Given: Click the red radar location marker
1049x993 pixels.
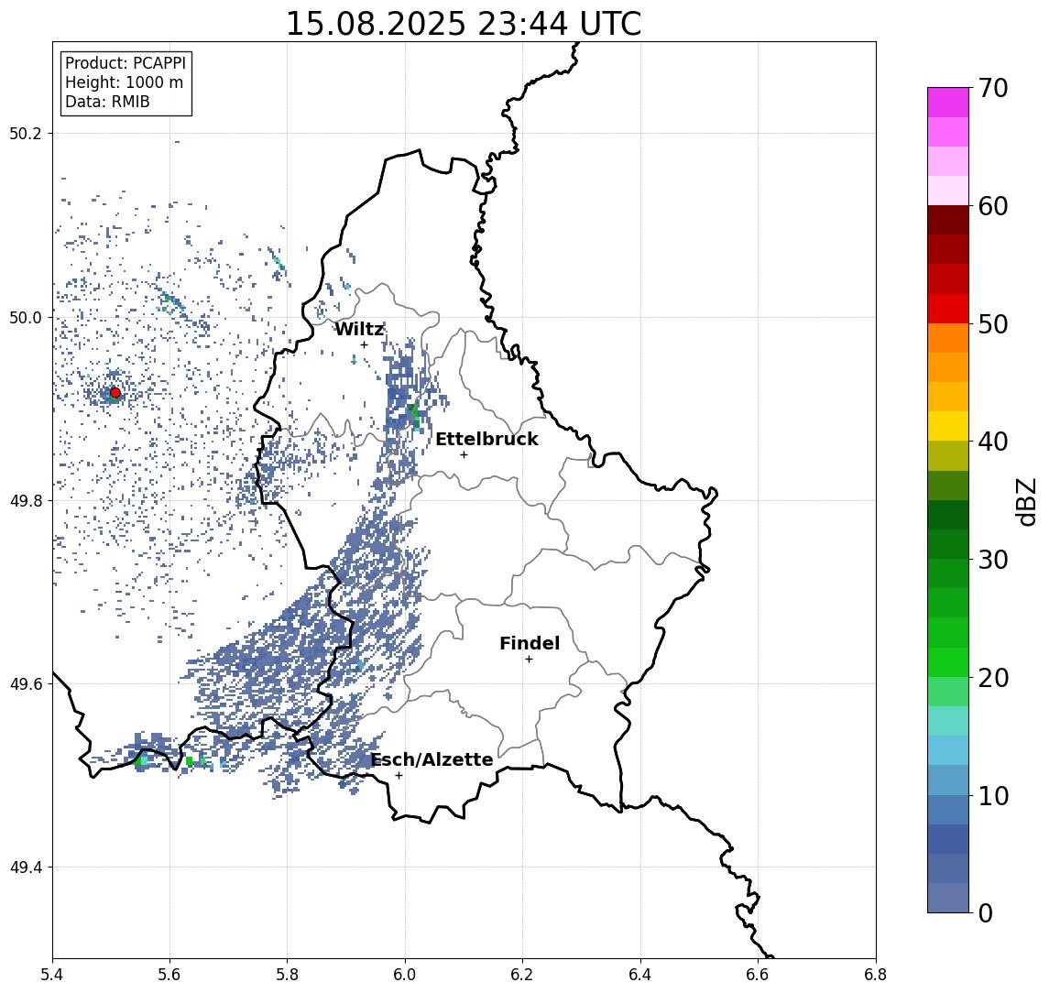Looking at the screenshot, I should (x=115, y=393).
